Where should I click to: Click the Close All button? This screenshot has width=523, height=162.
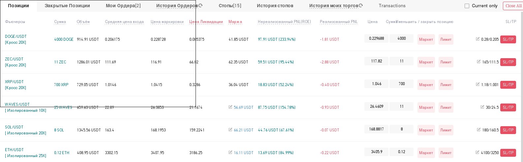click(x=513, y=6)
